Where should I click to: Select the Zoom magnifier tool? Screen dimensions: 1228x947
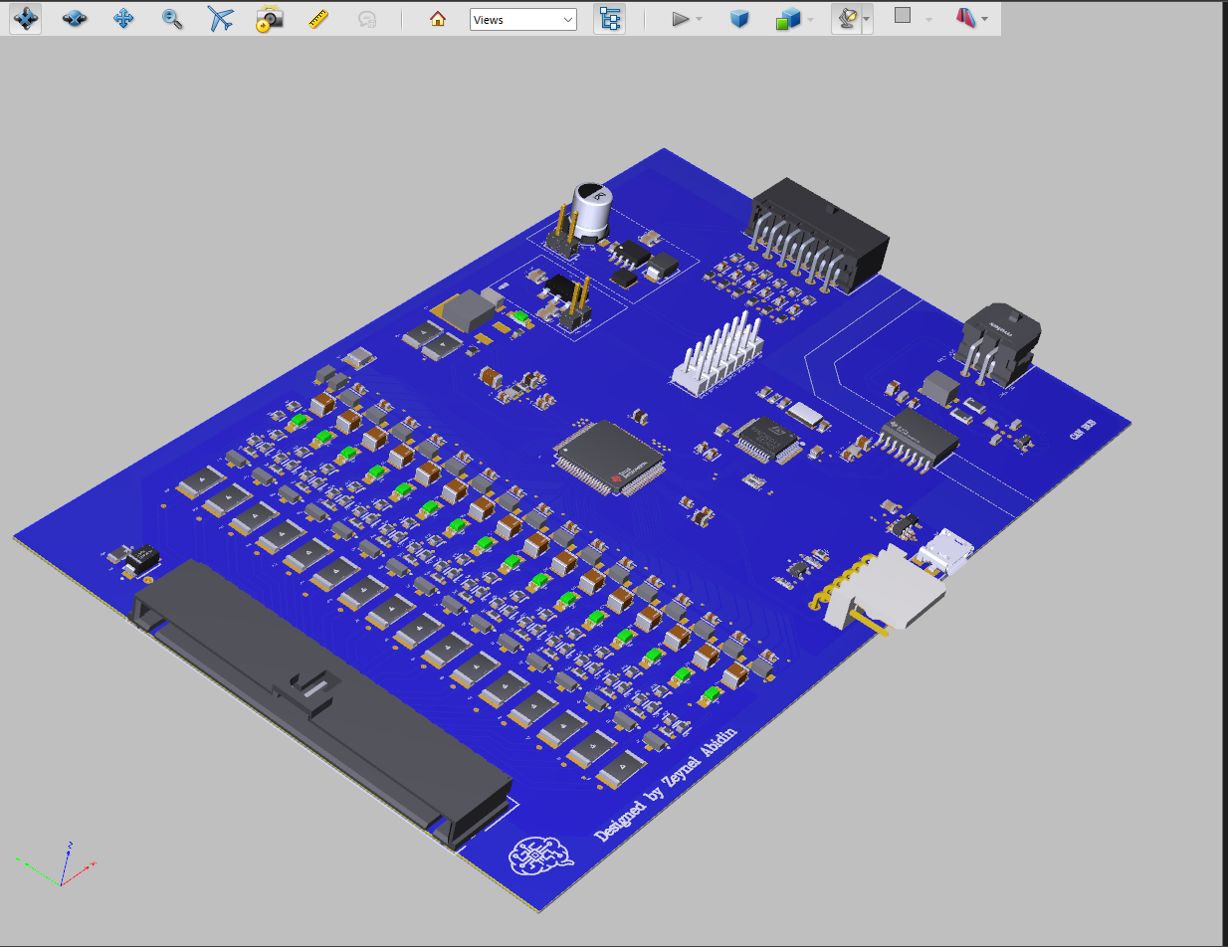(x=172, y=19)
